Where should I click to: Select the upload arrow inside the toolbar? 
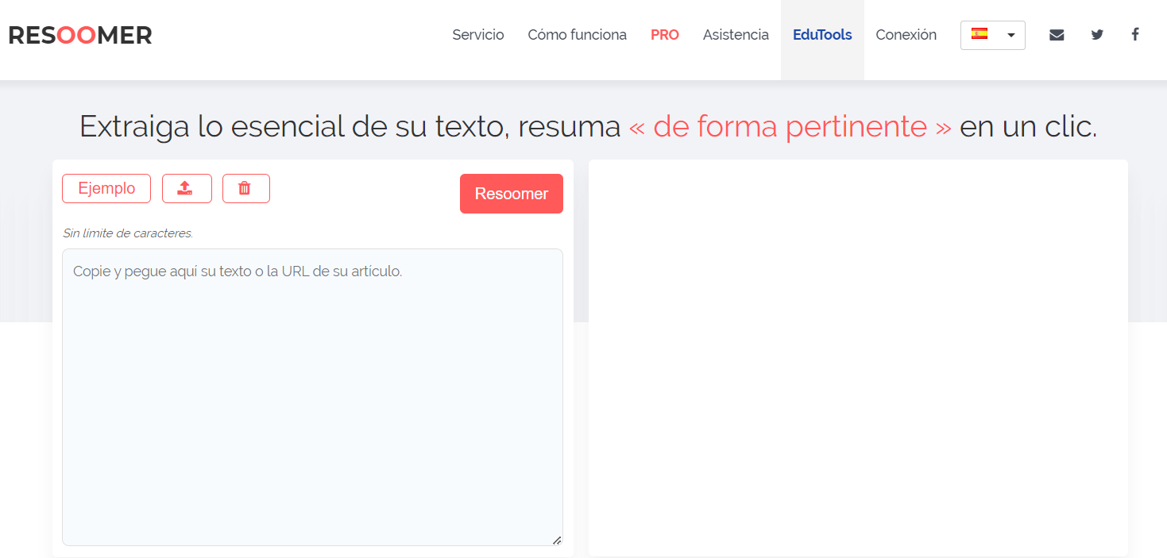187,188
